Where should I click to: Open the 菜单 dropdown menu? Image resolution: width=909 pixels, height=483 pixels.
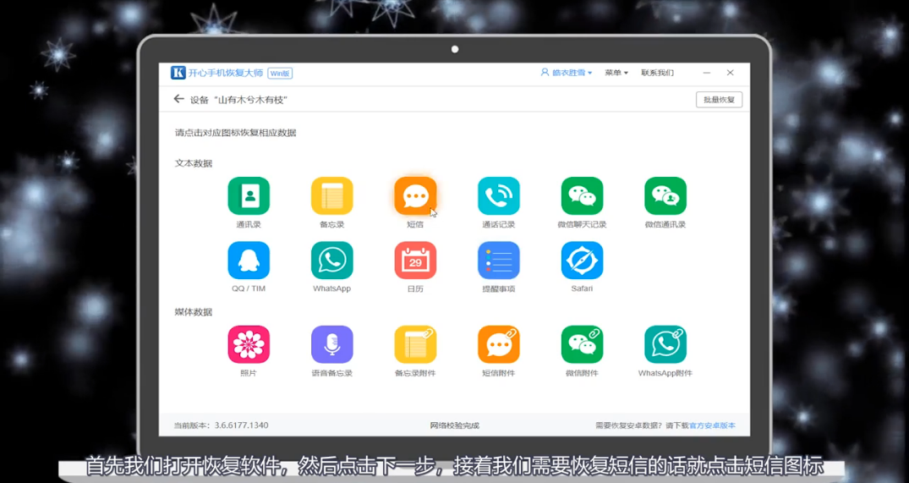(616, 73)
